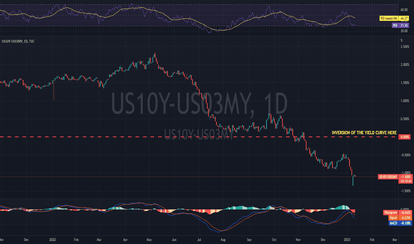This screenshot has width=414, height=244.
Task: Click the Apr label on time axis
Action: click(125, 240)
